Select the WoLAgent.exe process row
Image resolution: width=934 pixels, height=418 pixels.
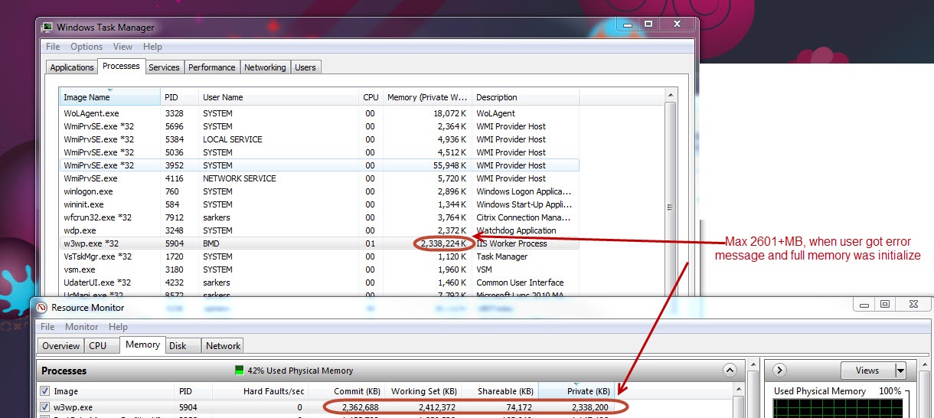(x=319, y=113)
